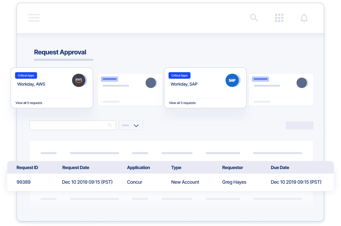Click Critical Apps badge on Workday, AWS card
341x226 pixels.
coord(26,75)
